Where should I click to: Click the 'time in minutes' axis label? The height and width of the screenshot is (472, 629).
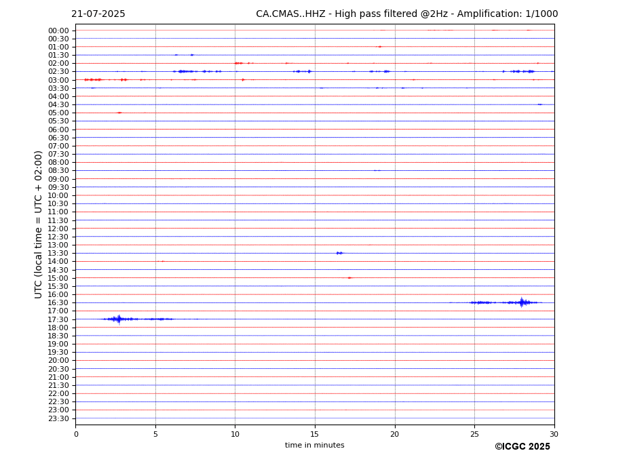coord(315,445)
